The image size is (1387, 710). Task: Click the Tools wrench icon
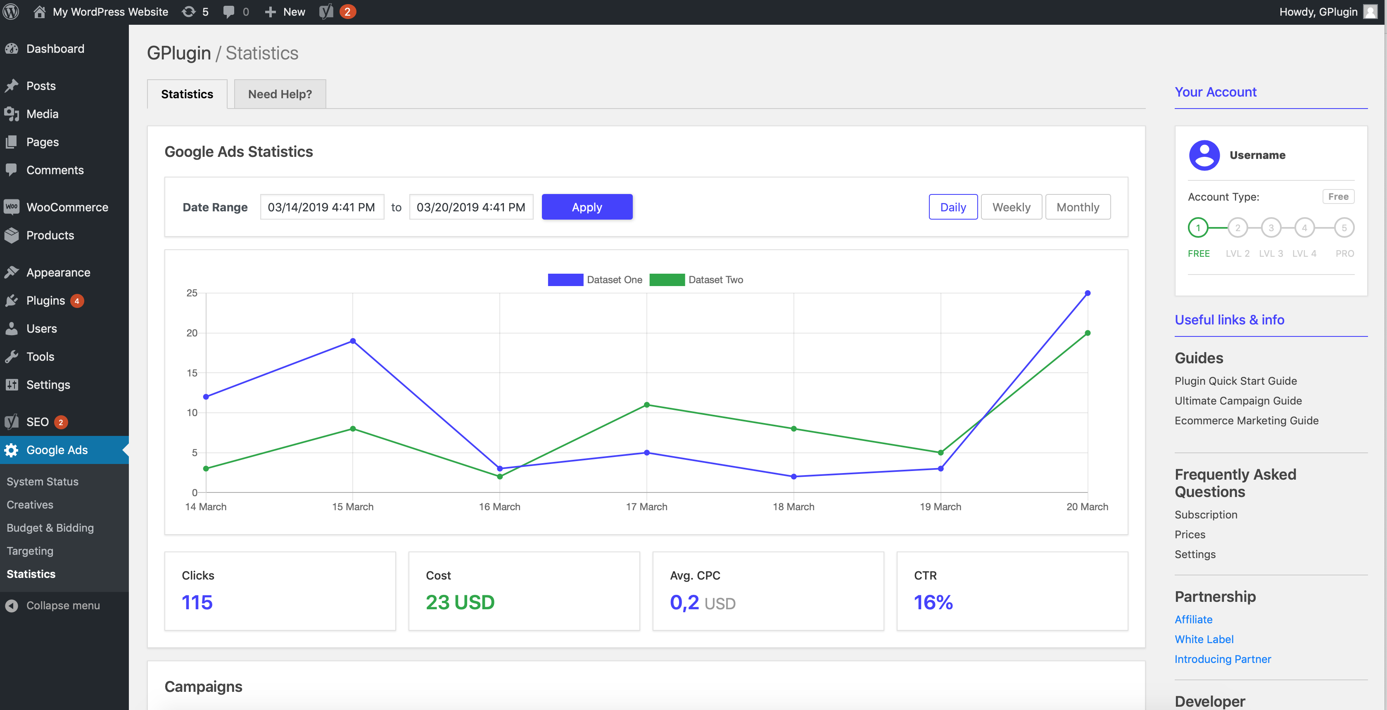[12, 356]
